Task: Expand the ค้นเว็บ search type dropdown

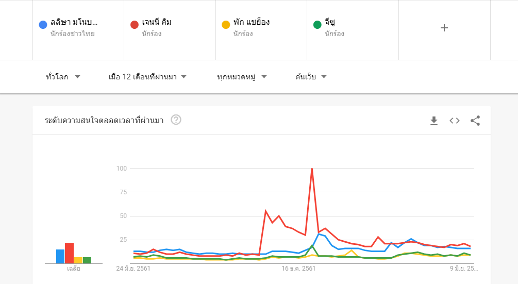Action: pyautogui.click(x=311, y=77)
